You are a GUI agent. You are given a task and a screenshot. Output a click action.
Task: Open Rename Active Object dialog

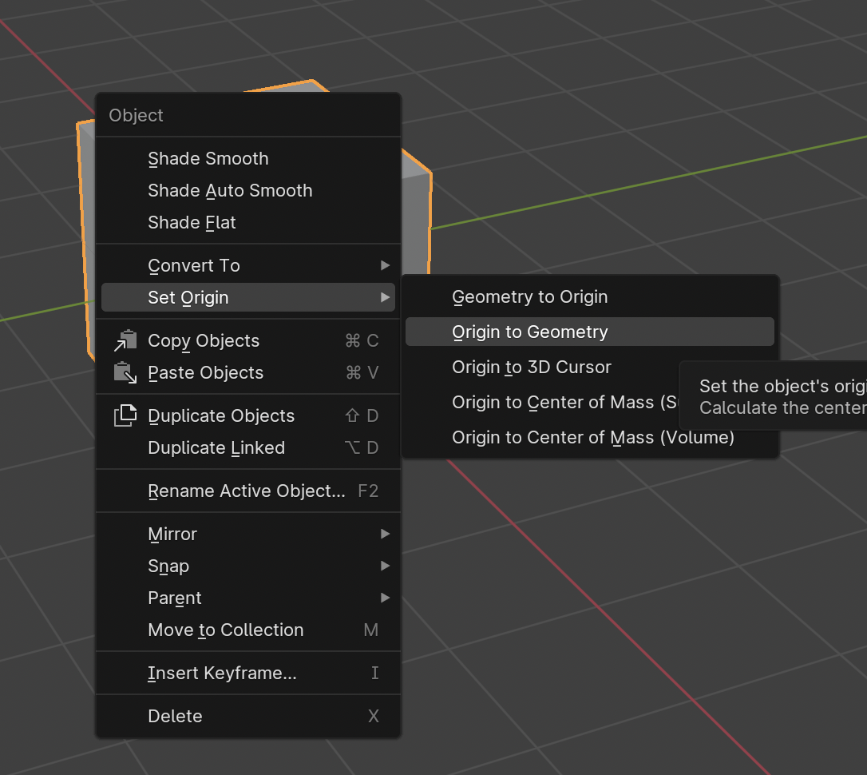[x=247, y=491]
